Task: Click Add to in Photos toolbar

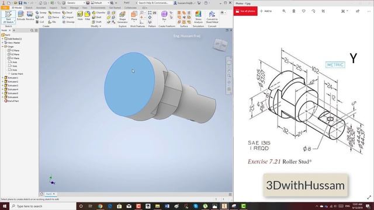Action: tap(266, 11)
